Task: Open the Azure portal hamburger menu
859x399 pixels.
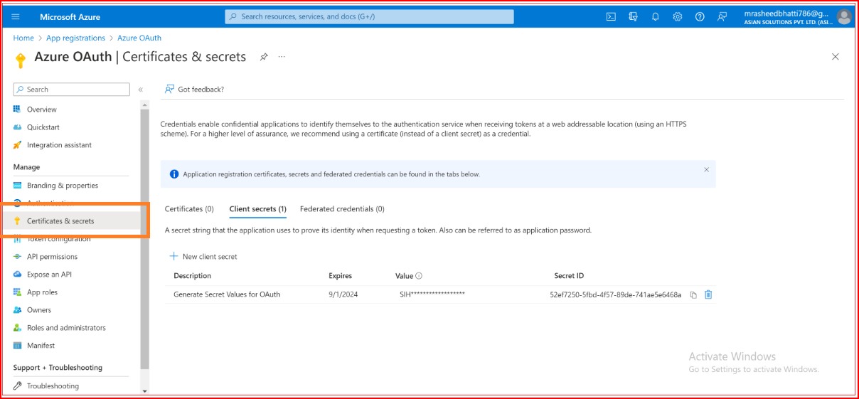Action: [16, 16]
